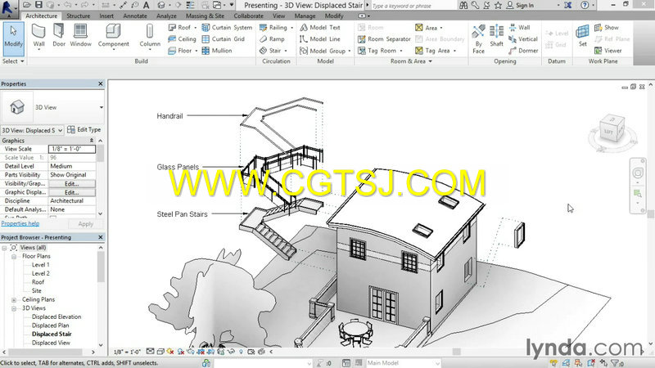Open the Displaced Plan view item

point(50,325)
